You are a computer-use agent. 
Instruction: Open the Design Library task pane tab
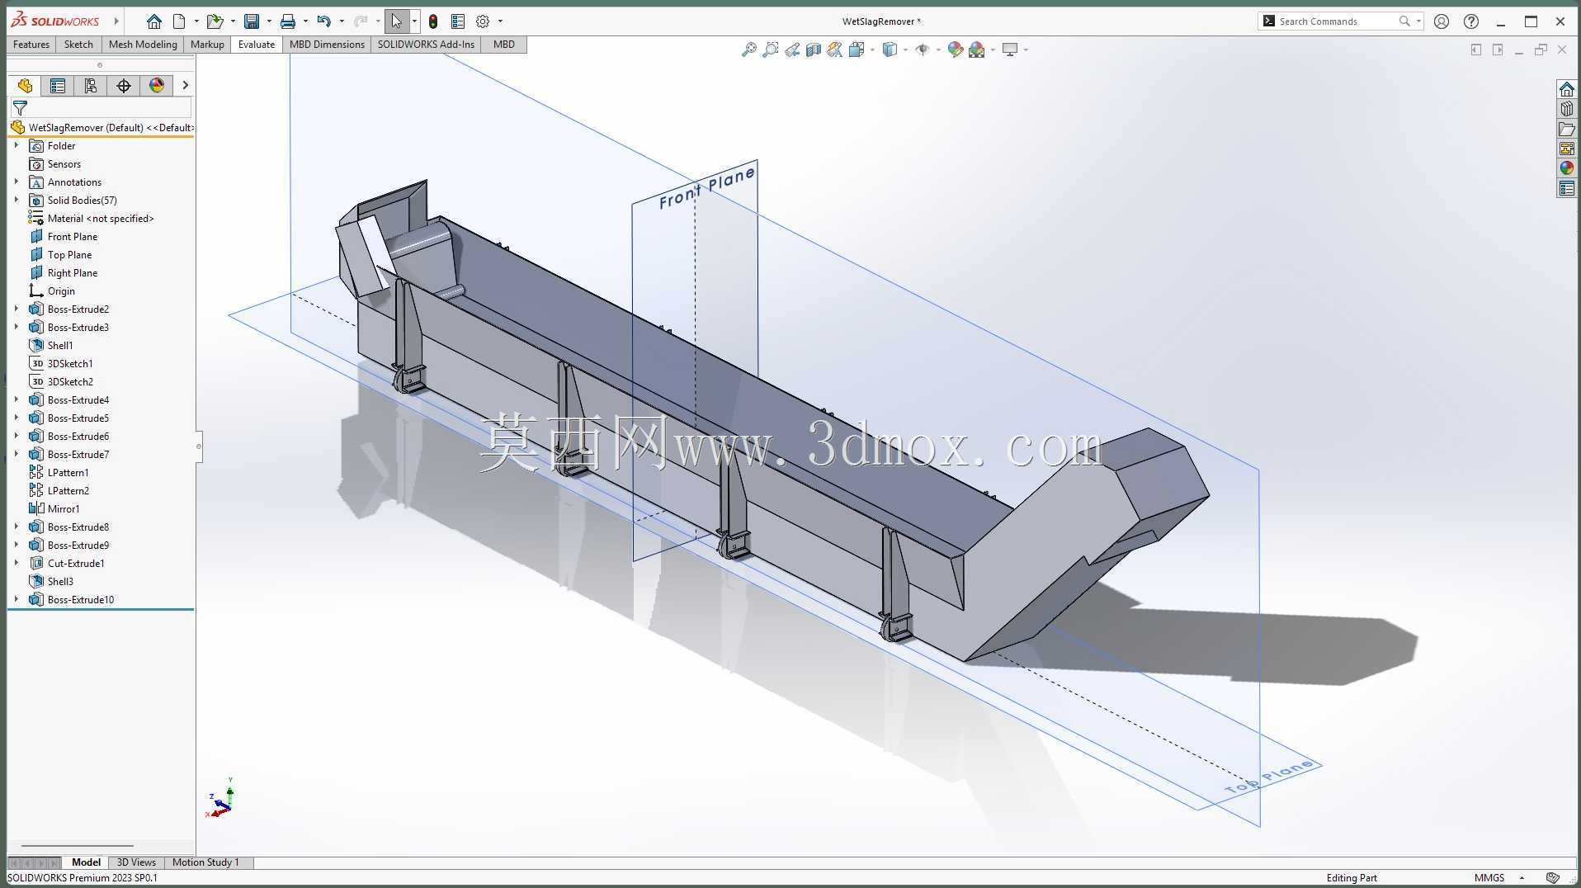coord(1566,109)
